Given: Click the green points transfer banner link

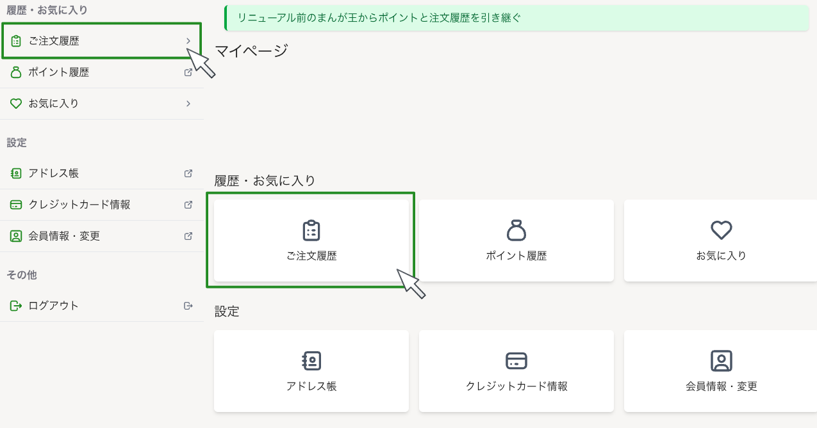Looking at the screenshot, I should [x=379, y=18].
